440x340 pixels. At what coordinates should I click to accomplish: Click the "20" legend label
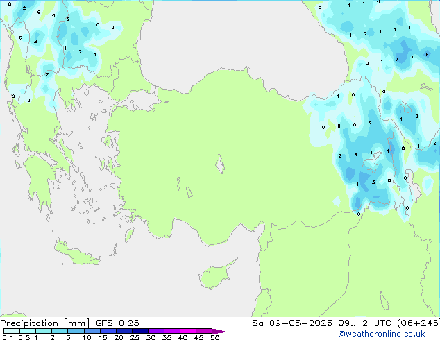119,337
